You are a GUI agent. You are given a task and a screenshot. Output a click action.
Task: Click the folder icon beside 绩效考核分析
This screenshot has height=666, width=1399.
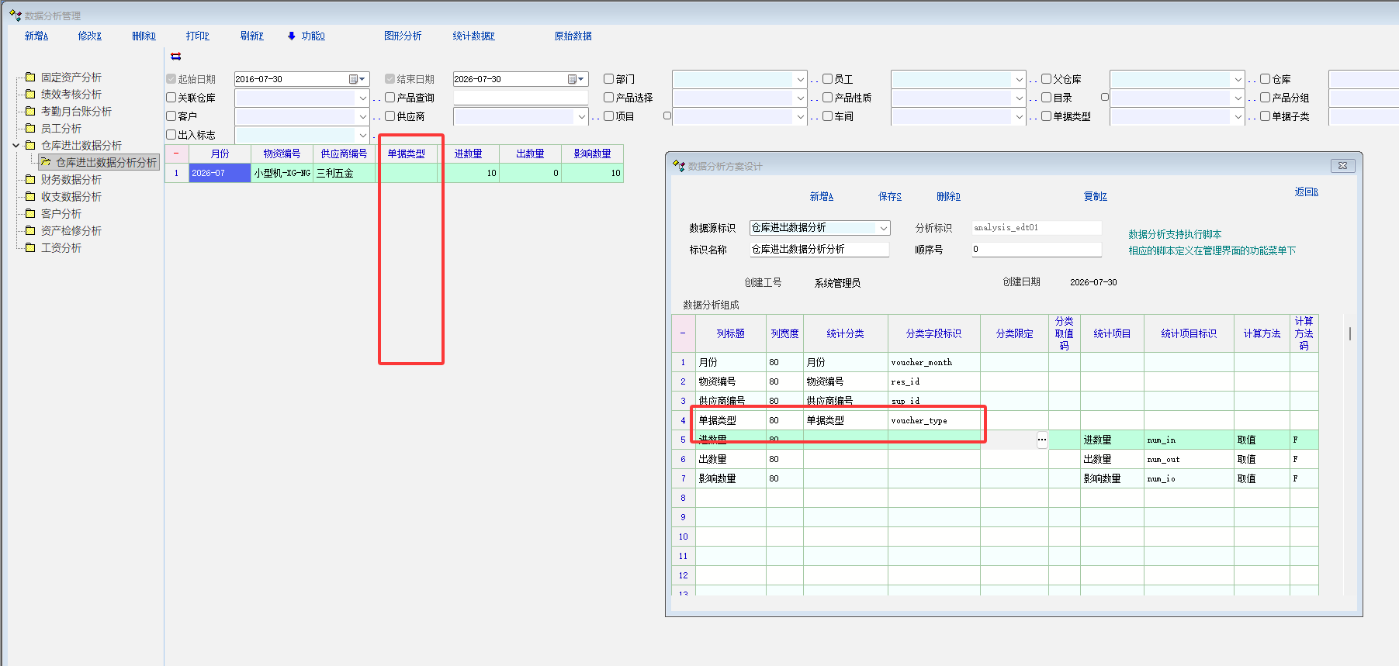(x=30, y=94)
